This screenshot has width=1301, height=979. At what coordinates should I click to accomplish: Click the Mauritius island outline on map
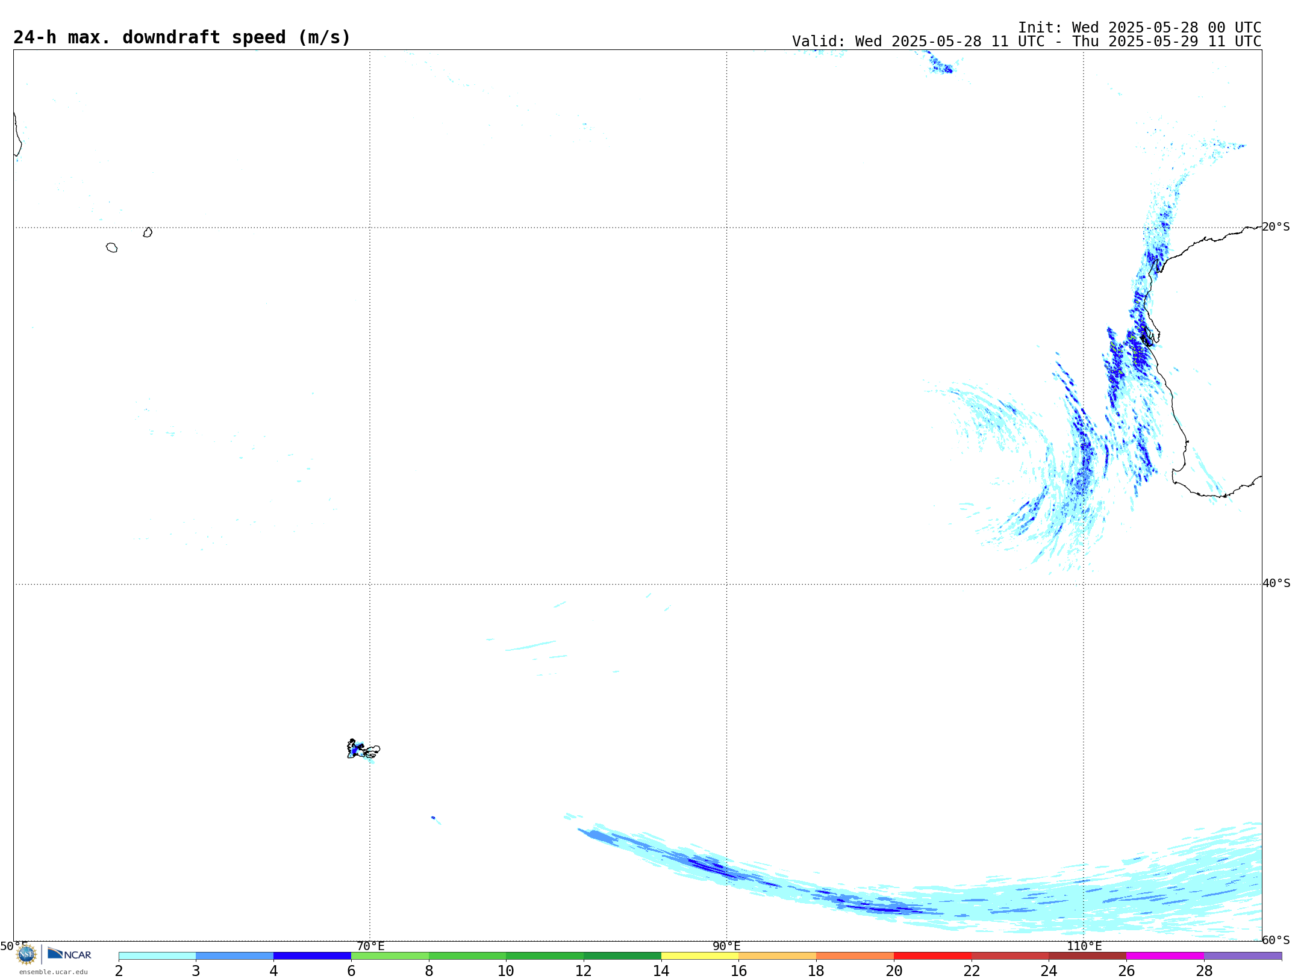click(148, 232)
